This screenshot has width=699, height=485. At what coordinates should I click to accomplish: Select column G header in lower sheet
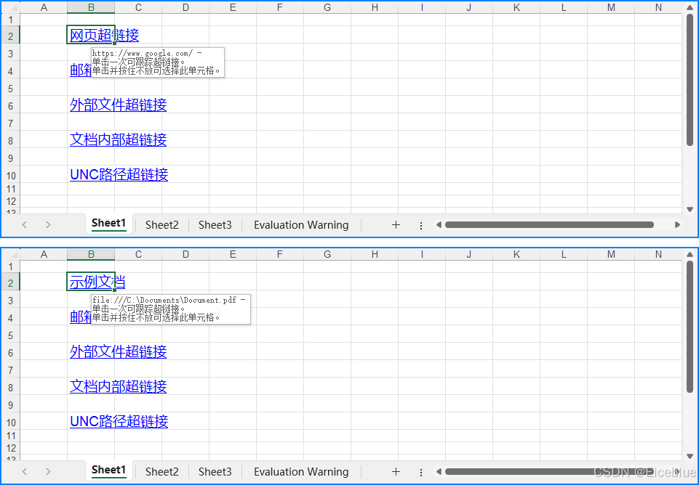click(x=327, y=255)
